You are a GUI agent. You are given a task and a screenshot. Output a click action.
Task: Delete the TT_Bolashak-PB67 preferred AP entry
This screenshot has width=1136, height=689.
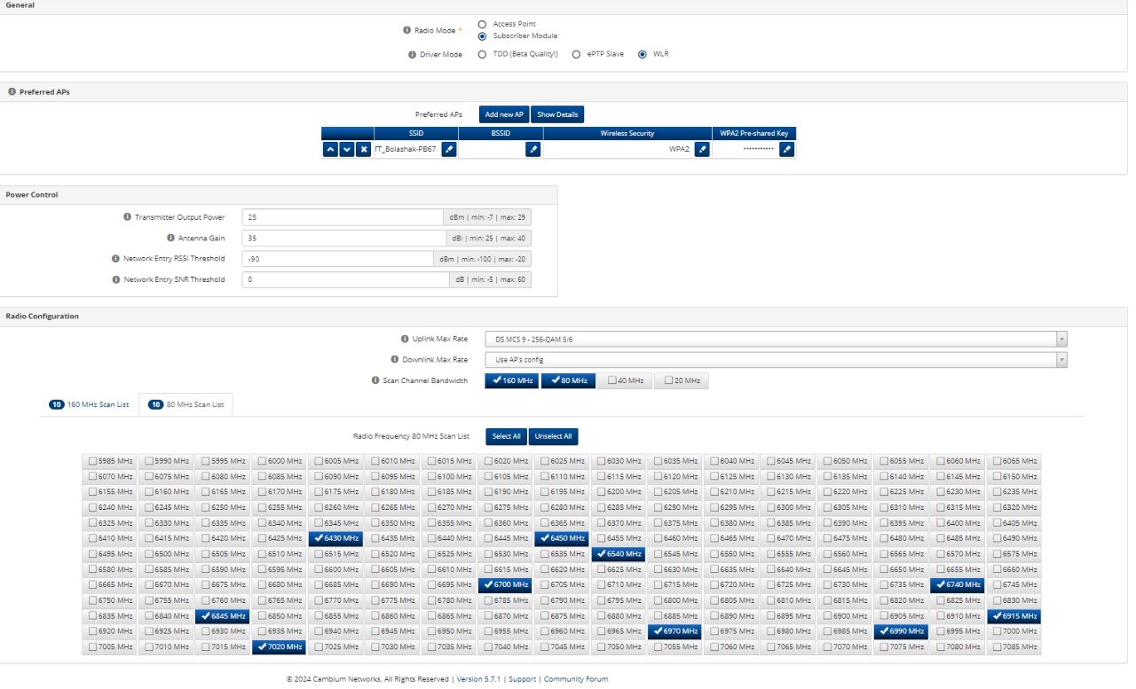(x=364, y=150)
